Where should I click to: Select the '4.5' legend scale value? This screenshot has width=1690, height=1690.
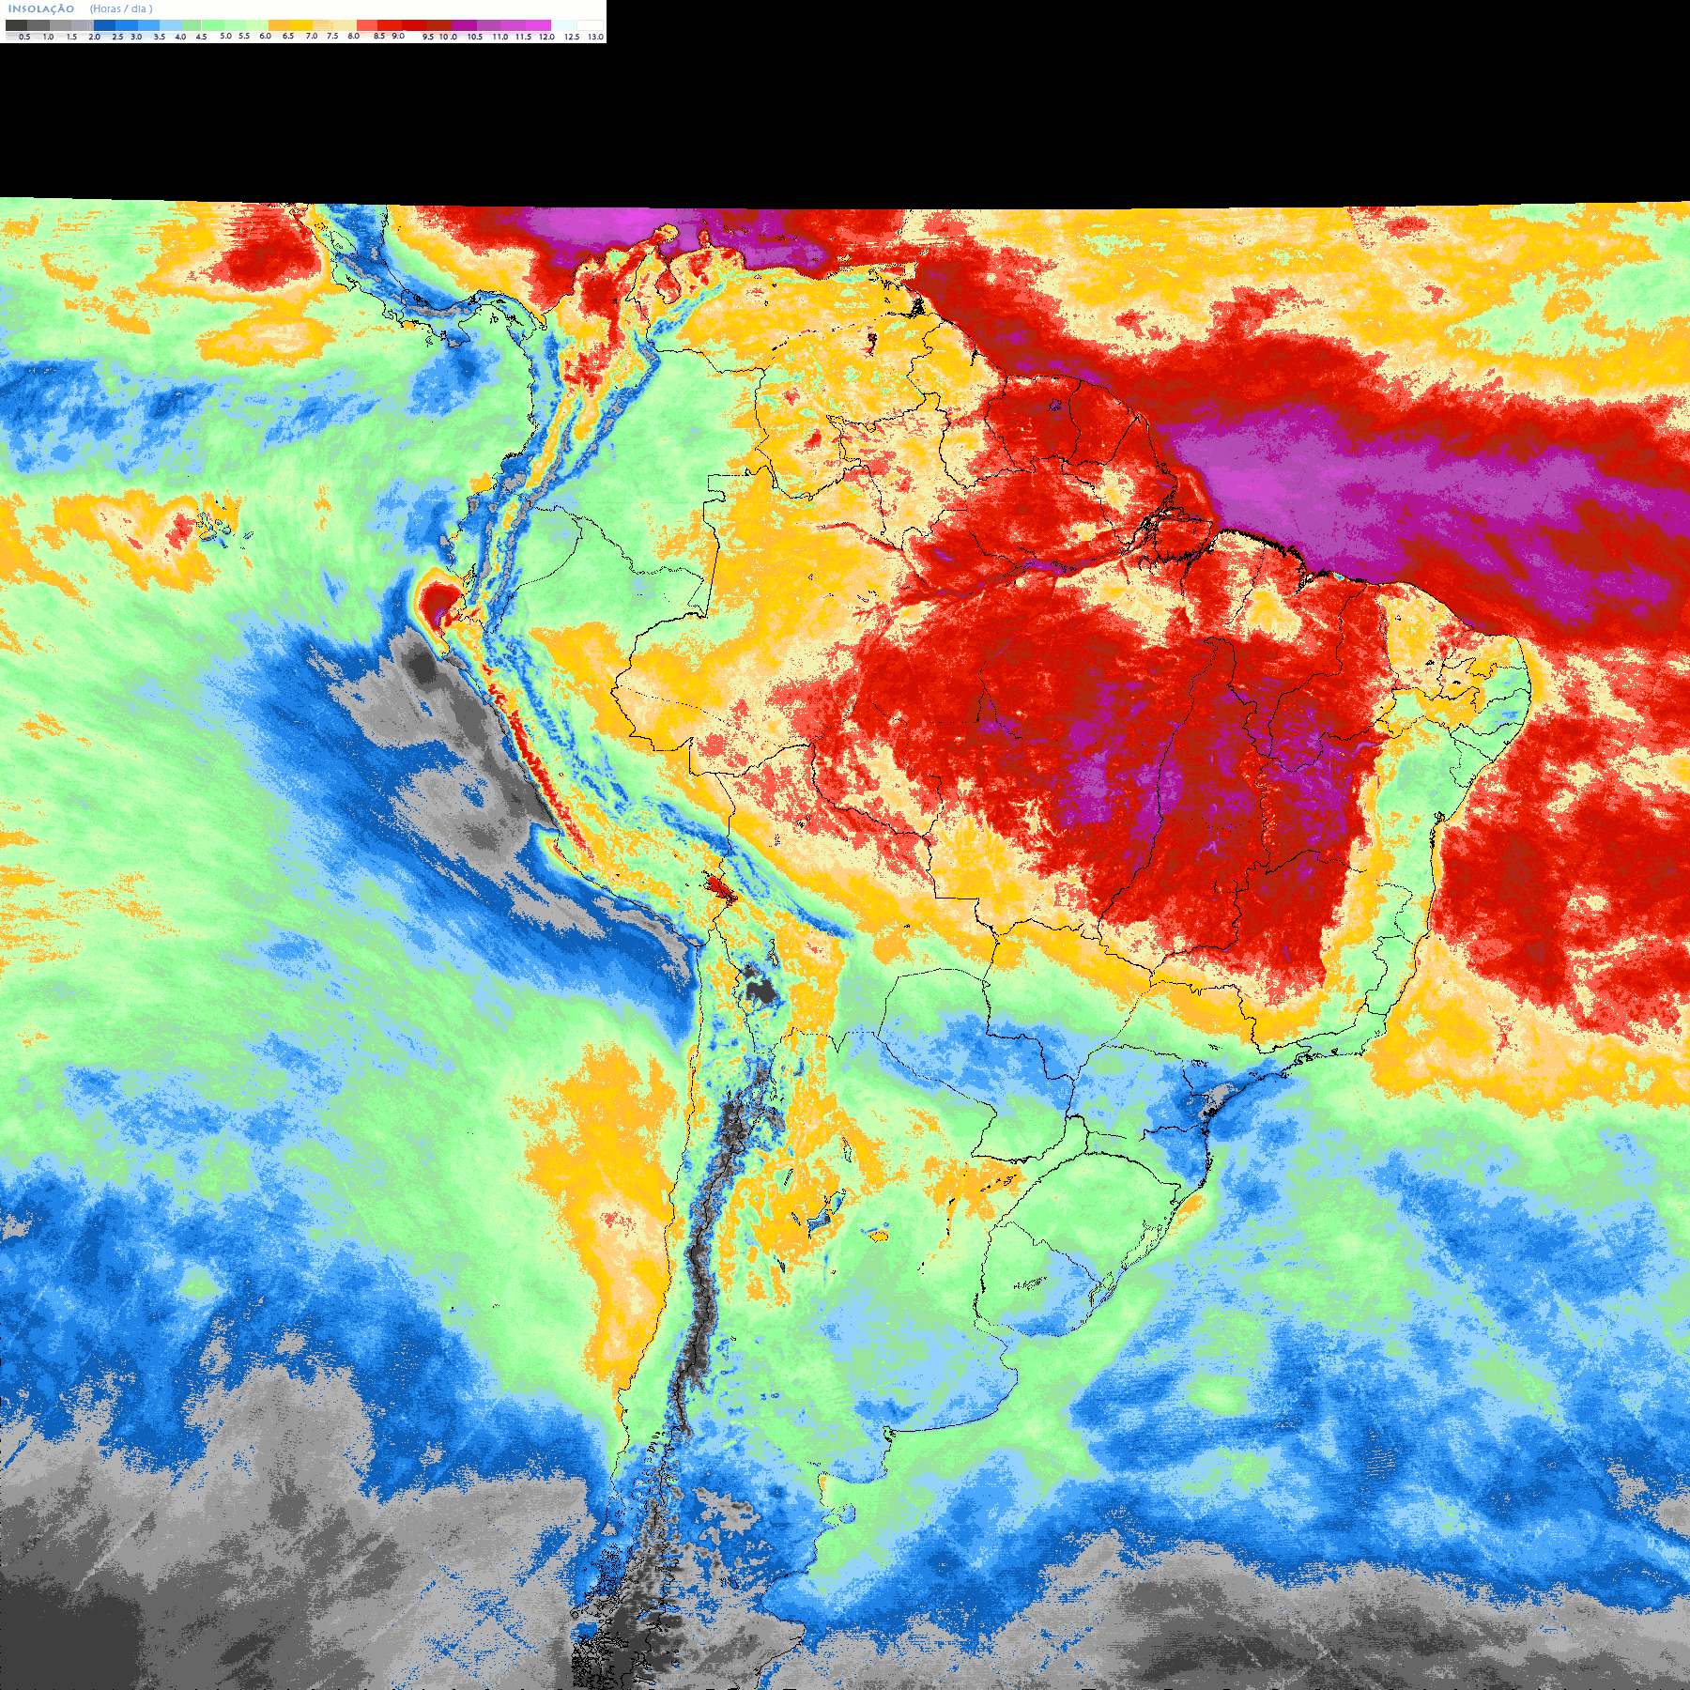201,37
